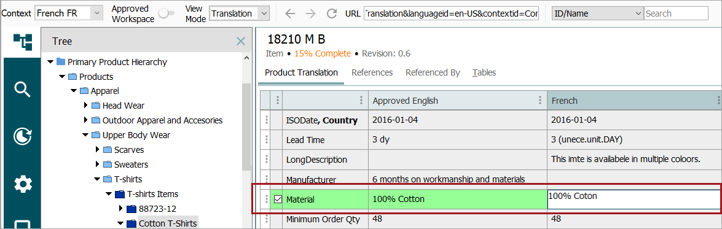Switch to the References tab
Image resolution: width=722 pixels, height=229 pixels.
coord(372,72)
